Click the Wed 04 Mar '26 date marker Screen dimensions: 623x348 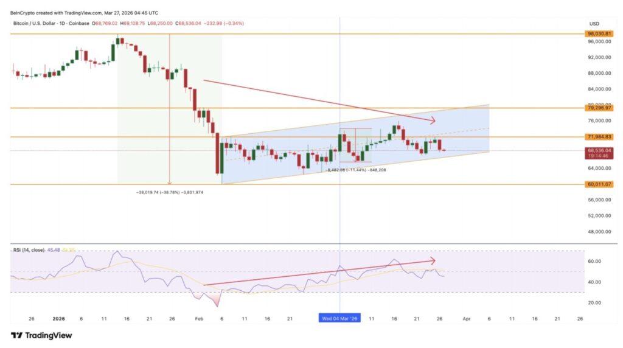[339, 318]
